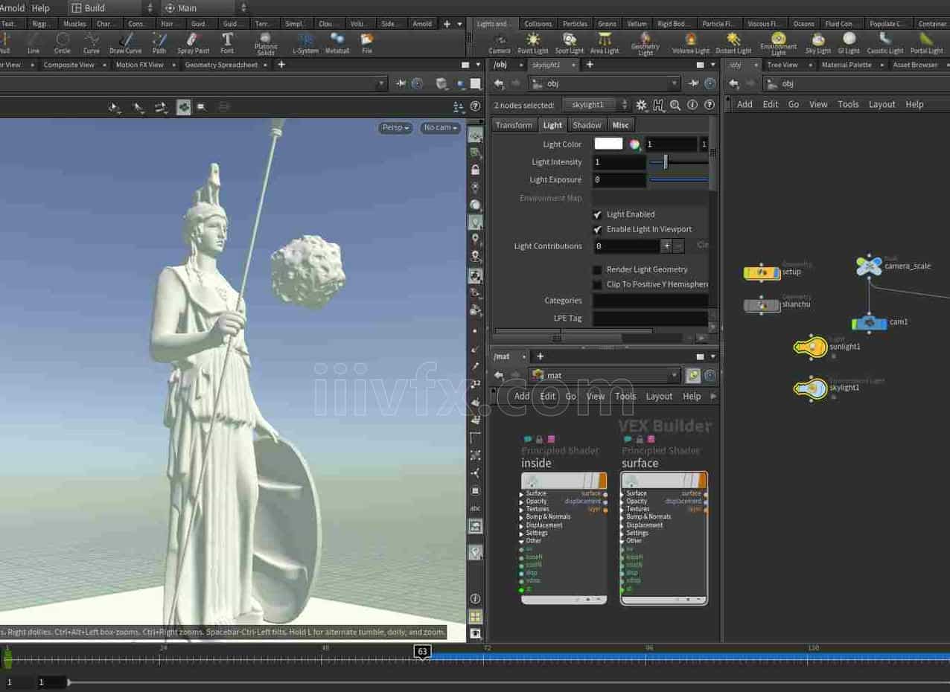The image size is (950, 692).
Task: Expand Textures section on inside shader
Action: (522, 509)
